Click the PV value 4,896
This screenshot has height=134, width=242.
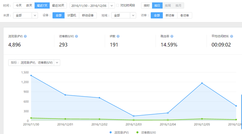click(x=14, y=45)
